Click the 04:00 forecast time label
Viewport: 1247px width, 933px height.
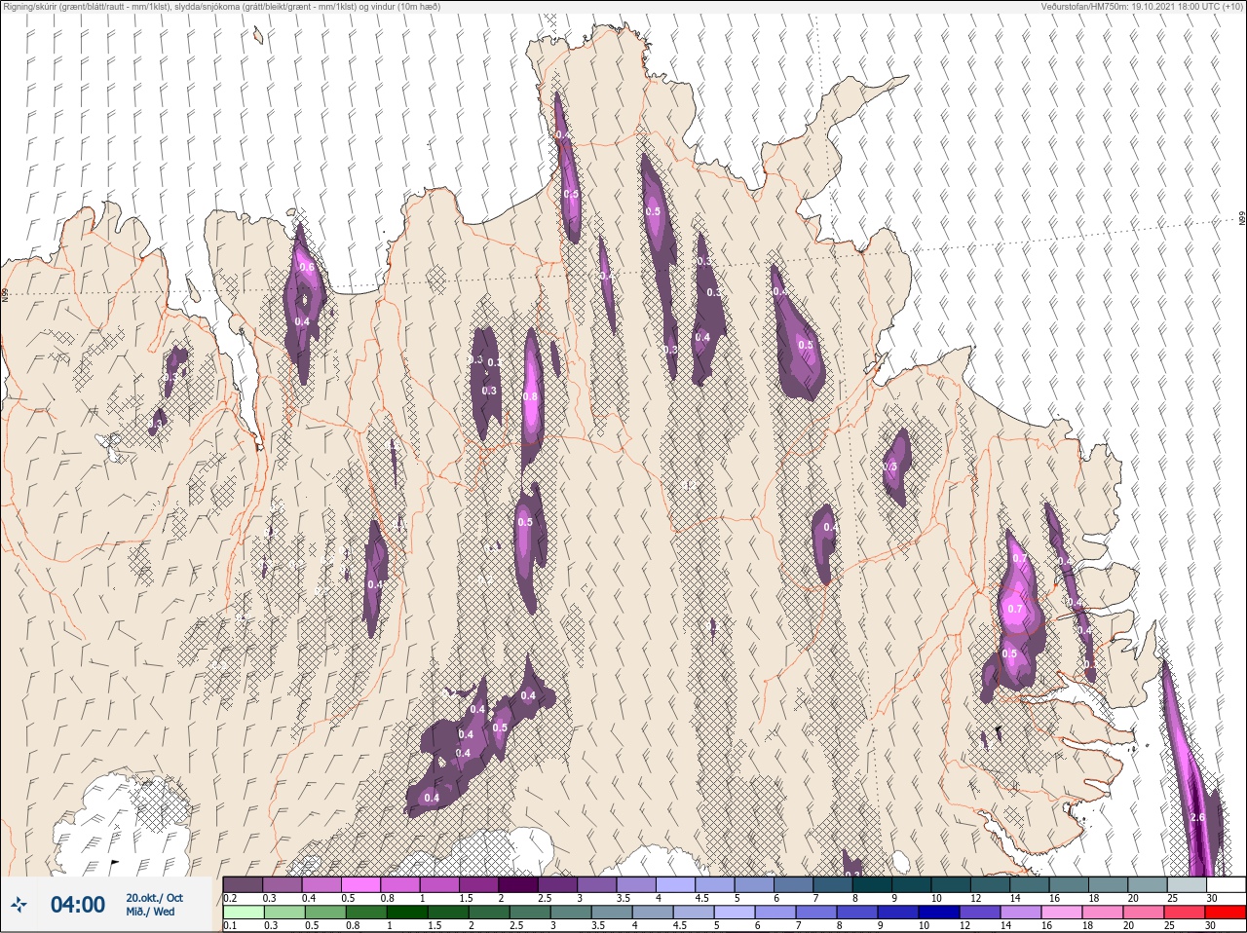(x=78, y=905)
